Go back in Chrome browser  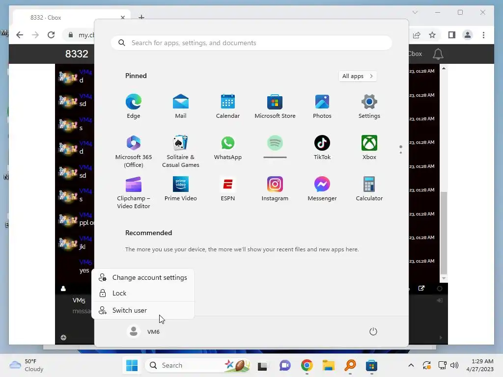click(20, 35)
